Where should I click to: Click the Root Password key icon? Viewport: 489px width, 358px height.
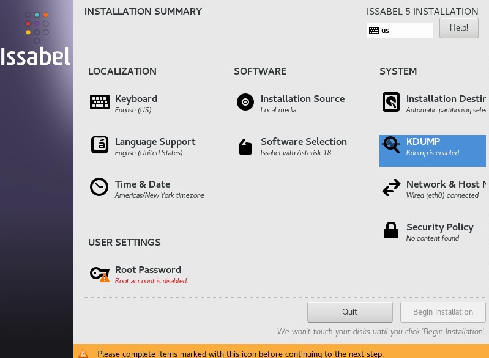[99, 274]
